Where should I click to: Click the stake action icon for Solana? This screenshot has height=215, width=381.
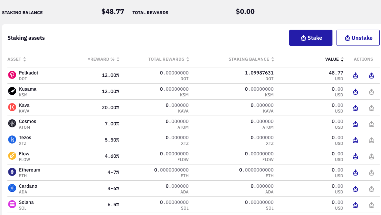pyautogui.click(x=355, y=205)
